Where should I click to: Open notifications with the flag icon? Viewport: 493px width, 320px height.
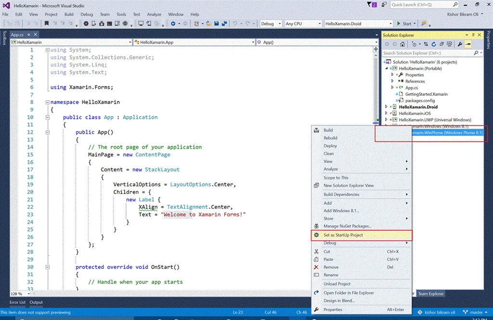coord(371,4)
